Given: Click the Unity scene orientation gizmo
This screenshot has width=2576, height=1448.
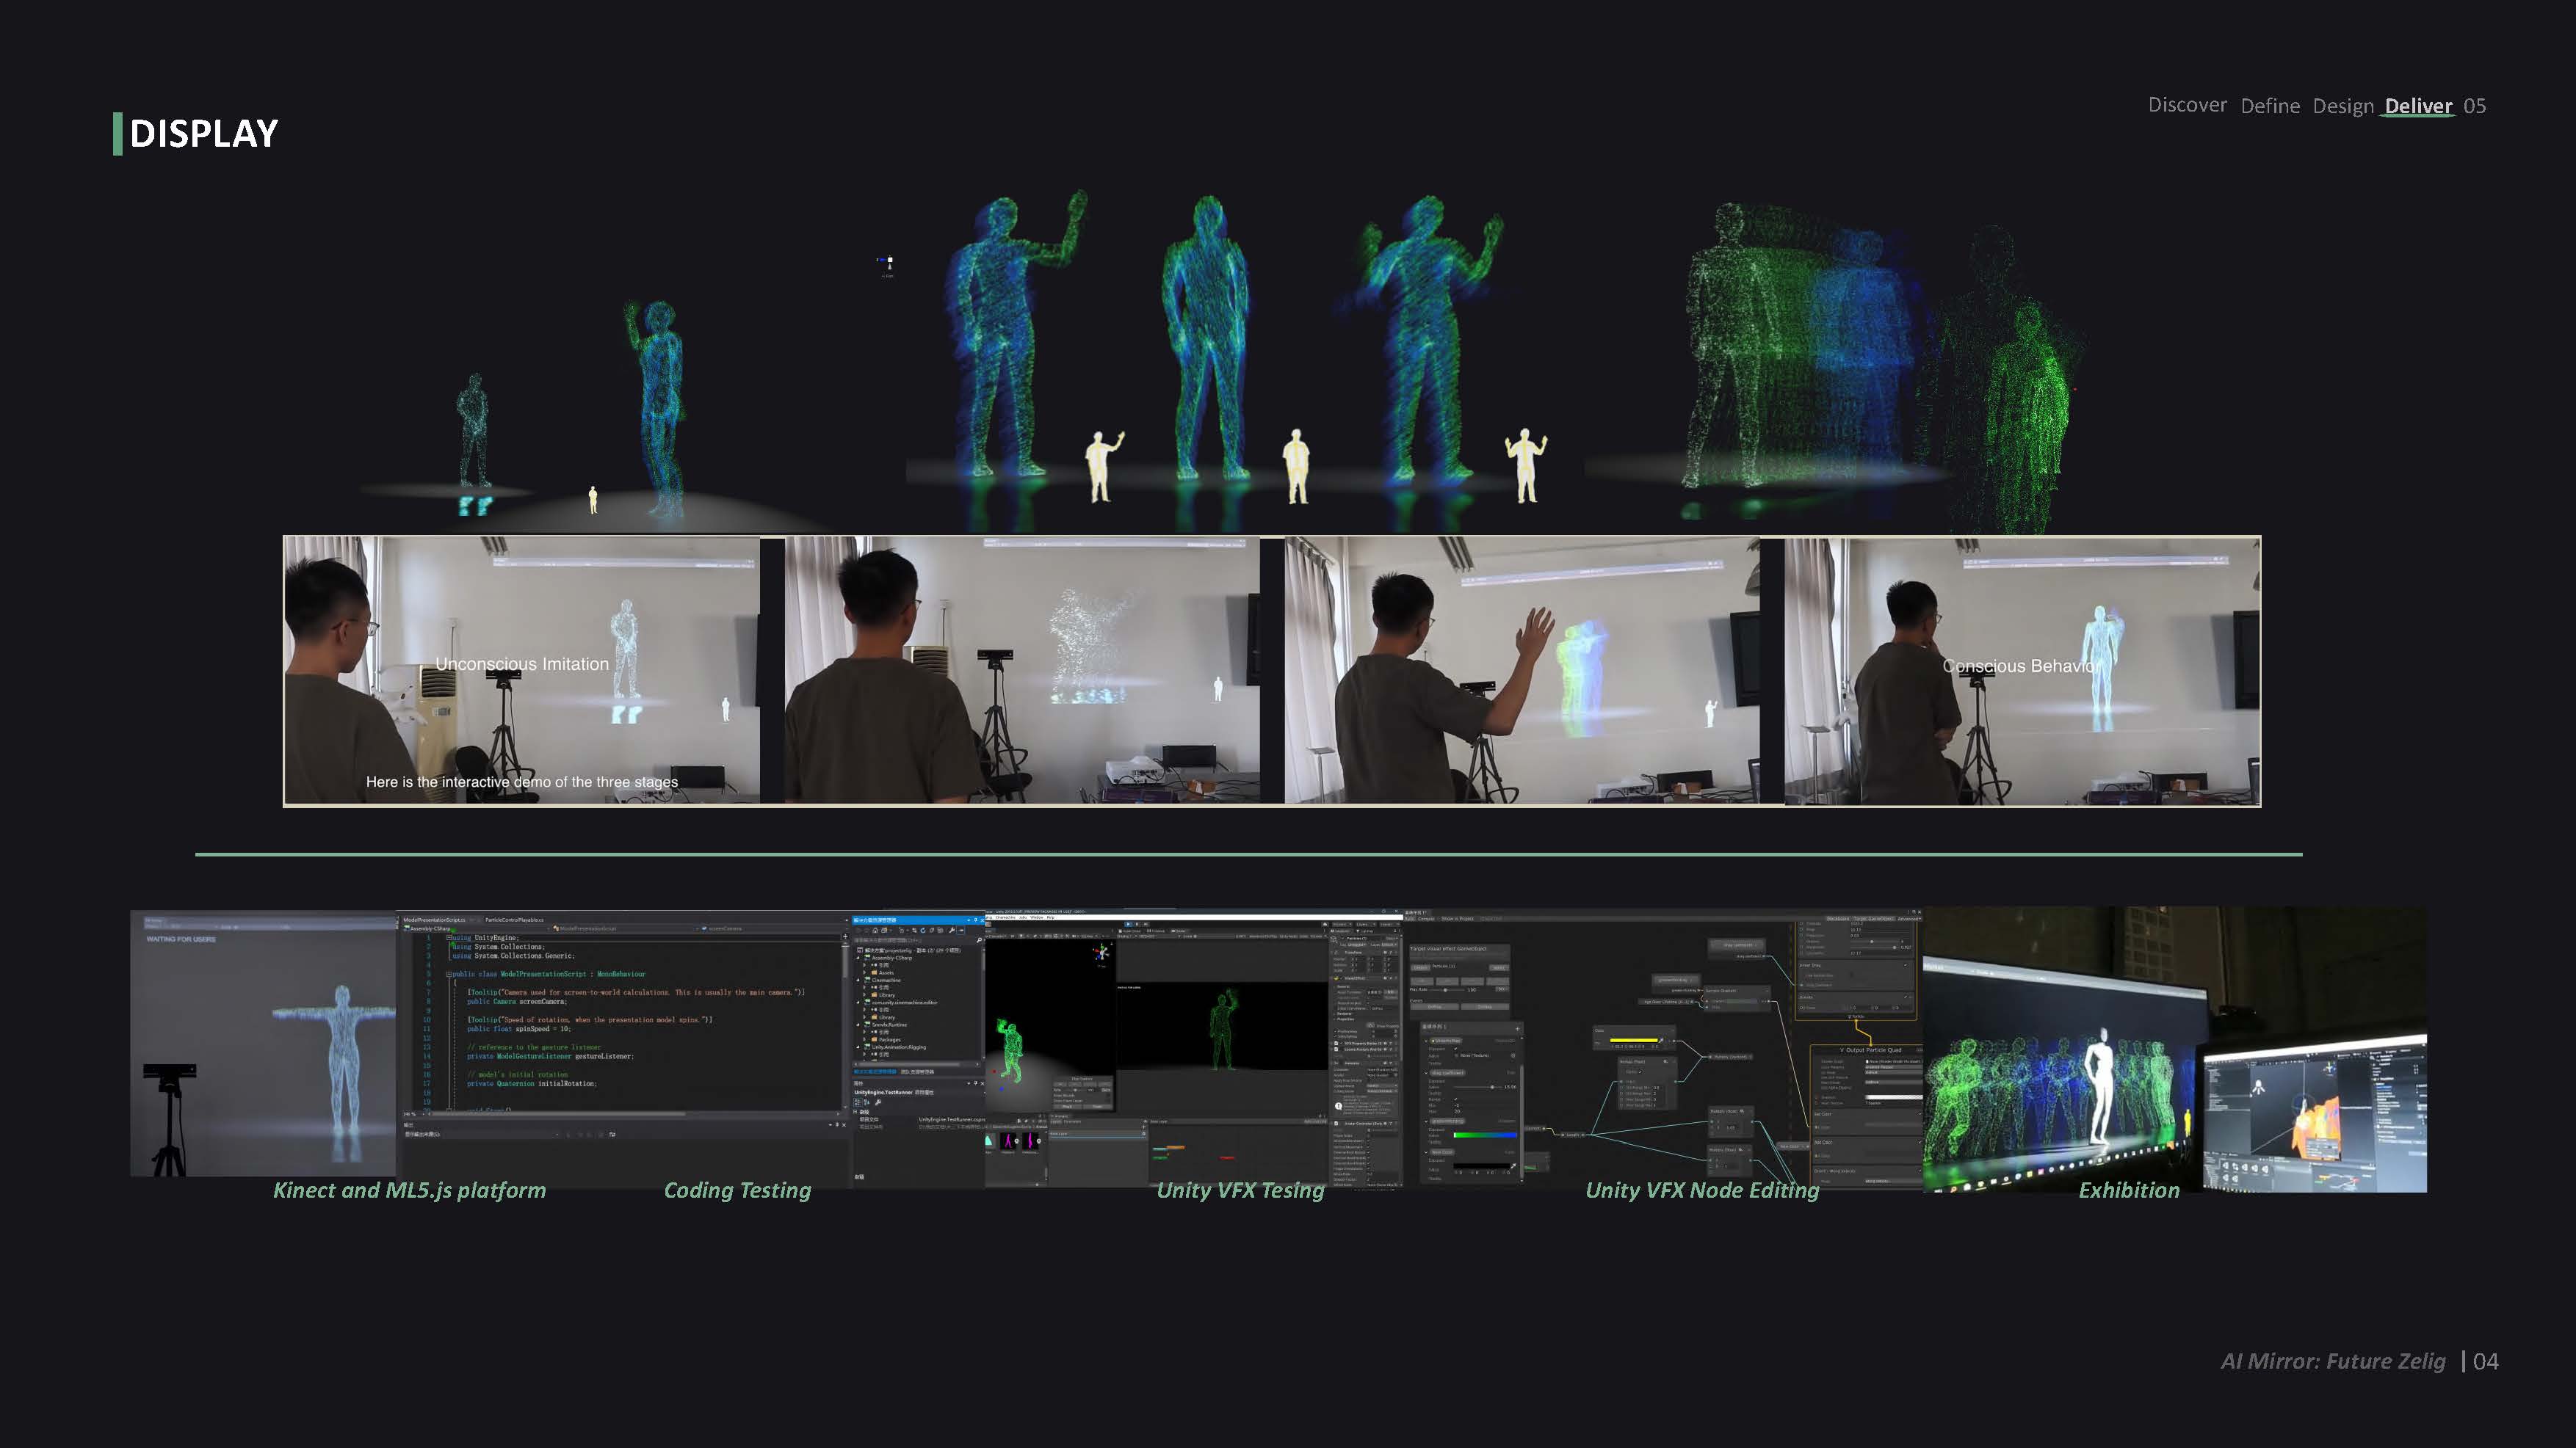Looking at the screenshot, I should [x=1102, y=953].
